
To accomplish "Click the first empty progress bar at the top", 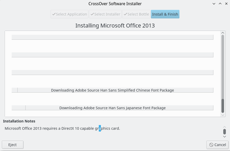I will point(113,37).
